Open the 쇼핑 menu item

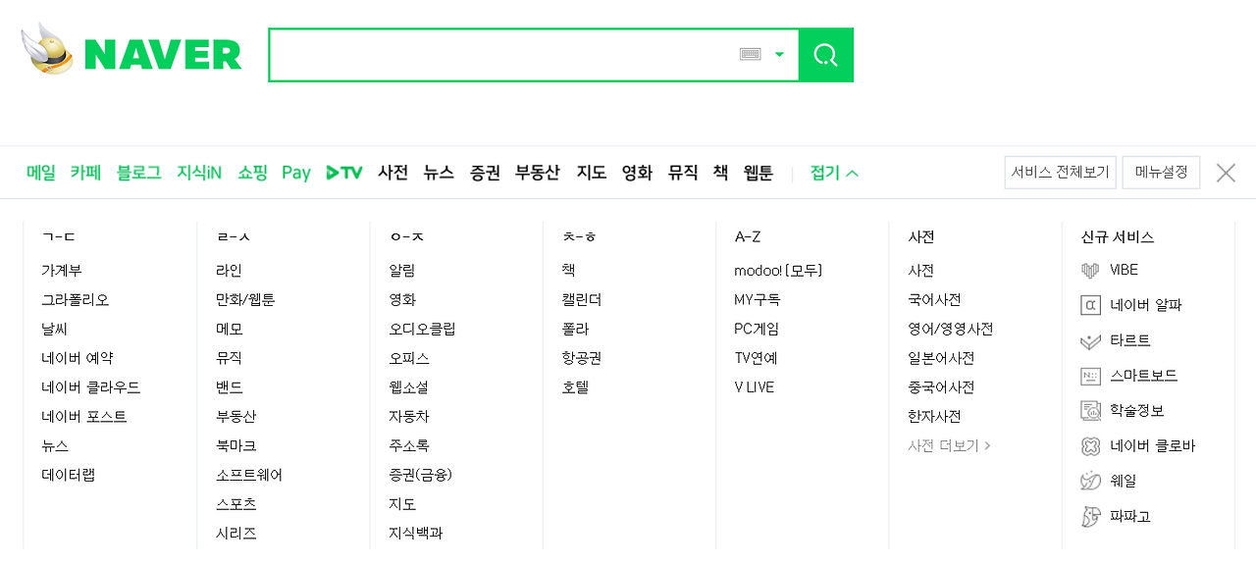tap(252, 173)
